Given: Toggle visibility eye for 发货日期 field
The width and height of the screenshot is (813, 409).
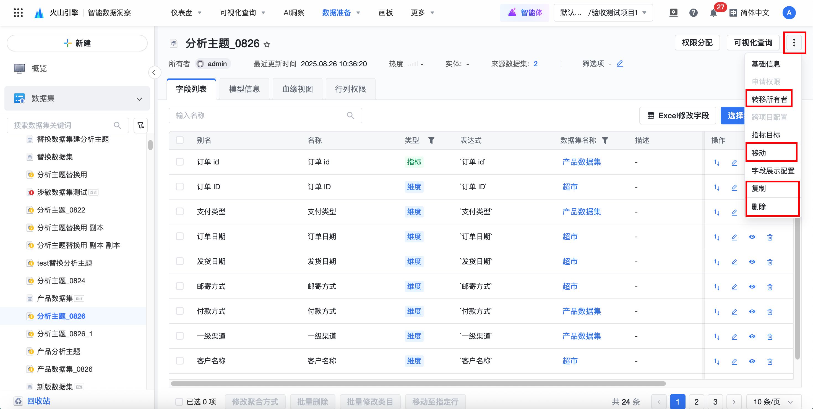Looking at the screenshot, I should tap(752, 262).
